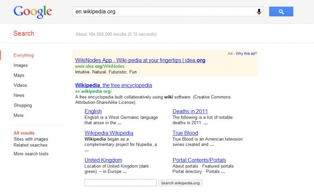Filter by Sites with images
This screenshot has width=314, height=193.
(31, 139)
